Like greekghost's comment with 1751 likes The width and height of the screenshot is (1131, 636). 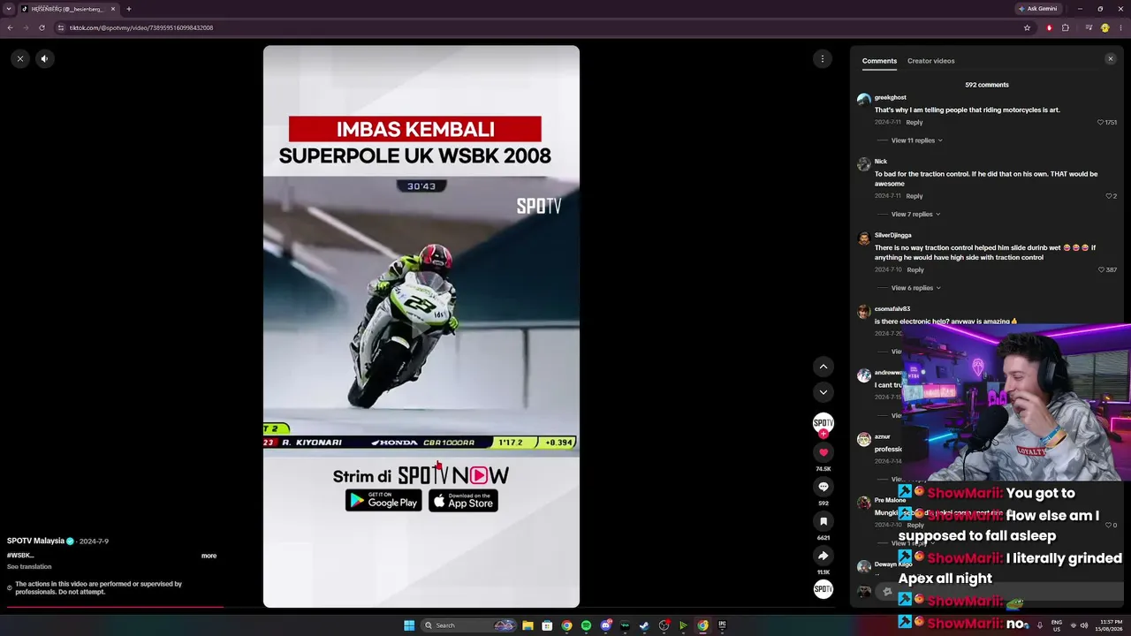click(1101, 123)
